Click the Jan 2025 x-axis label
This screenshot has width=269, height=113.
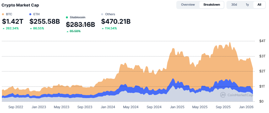(x=177, y=107)
